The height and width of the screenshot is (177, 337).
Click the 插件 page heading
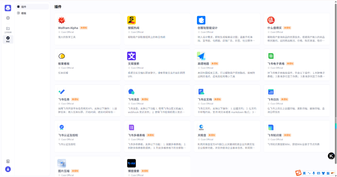coord(58,7)
